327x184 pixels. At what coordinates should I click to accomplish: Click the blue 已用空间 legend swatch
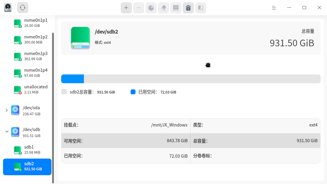(133, 92)
